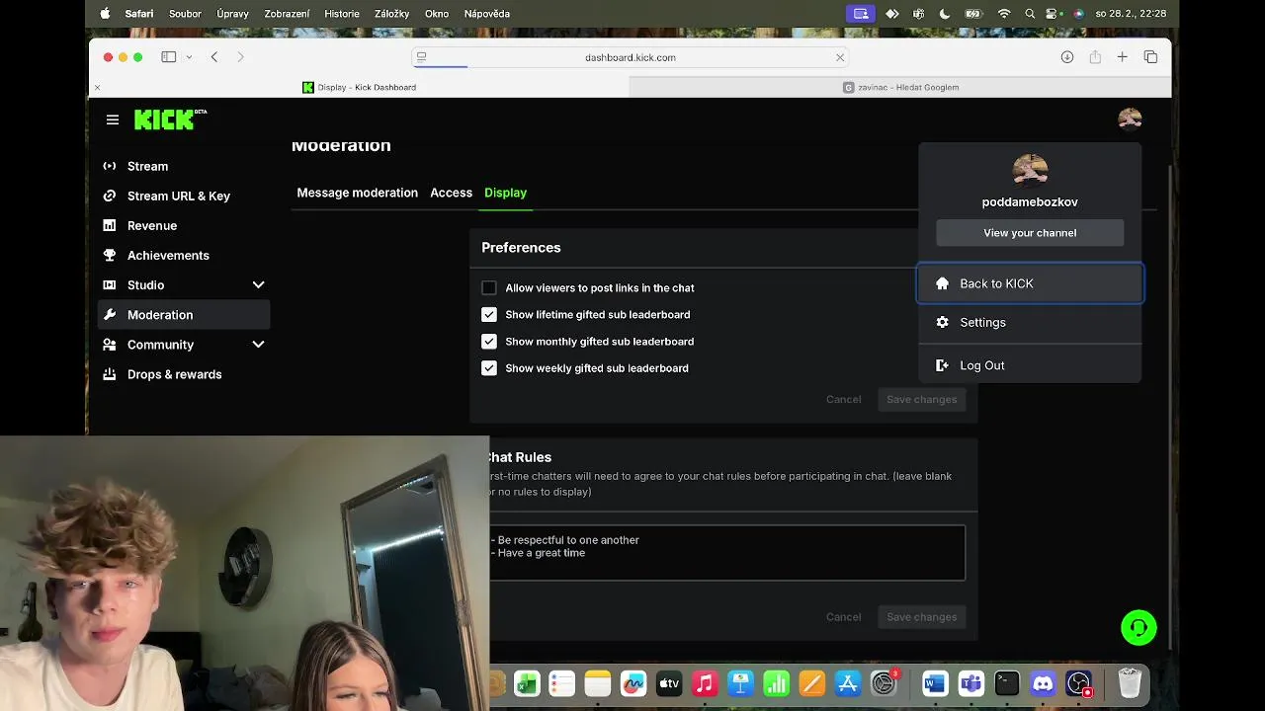
Task: Click Cancel in Preferences section
Action: click(x=843, y=399)
